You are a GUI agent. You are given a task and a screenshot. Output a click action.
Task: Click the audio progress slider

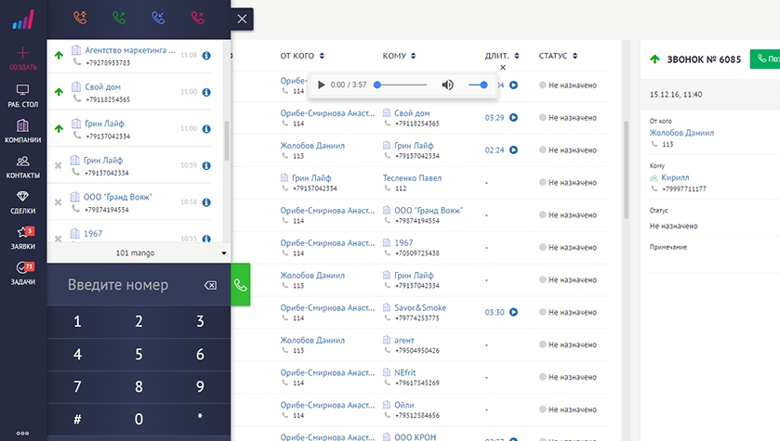click(402, 84)
